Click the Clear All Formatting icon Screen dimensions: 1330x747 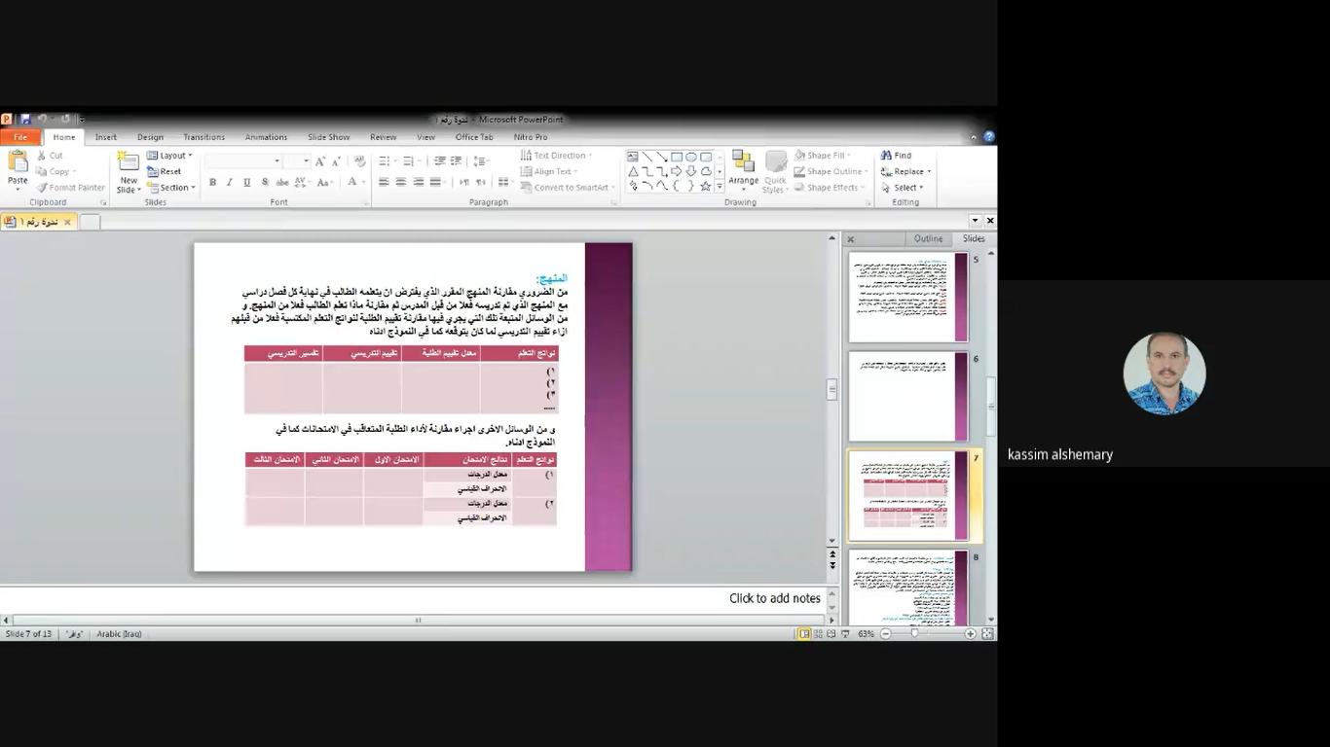click(x=359, y=161)
